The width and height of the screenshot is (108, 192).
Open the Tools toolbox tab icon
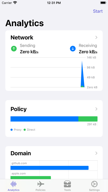coord(67,184)
